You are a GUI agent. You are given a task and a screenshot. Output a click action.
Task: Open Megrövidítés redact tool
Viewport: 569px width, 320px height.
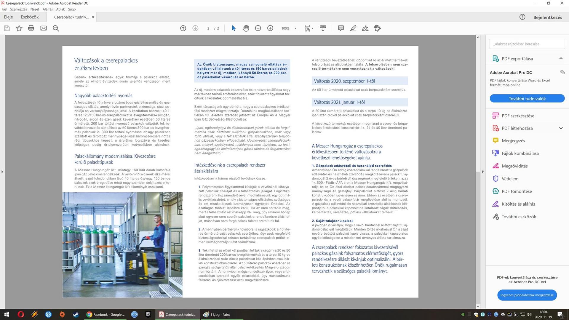click(x=514, y=166)
